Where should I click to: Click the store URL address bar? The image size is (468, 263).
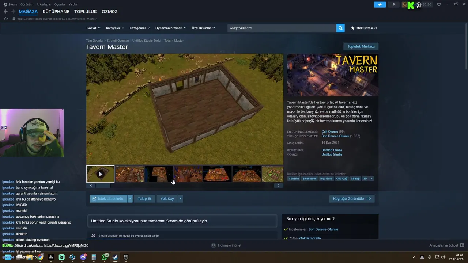pyautogui.click(x=57, y=19)
